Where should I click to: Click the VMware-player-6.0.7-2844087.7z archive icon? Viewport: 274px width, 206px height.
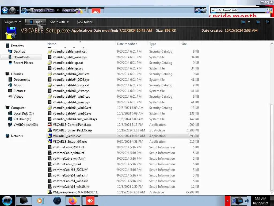click(x=50, y=192)
